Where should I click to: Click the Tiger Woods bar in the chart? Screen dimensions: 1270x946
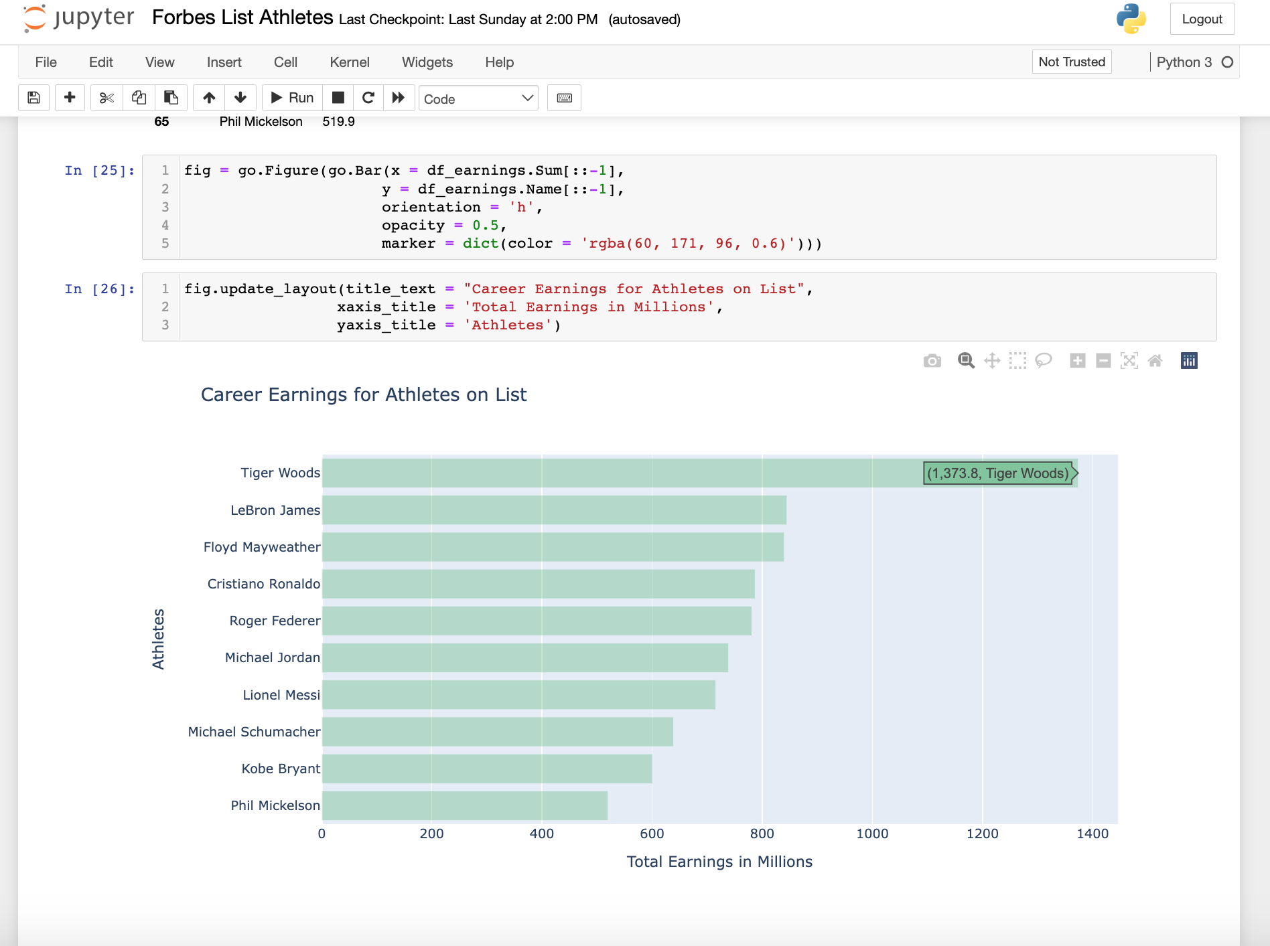tap(699, 473)
